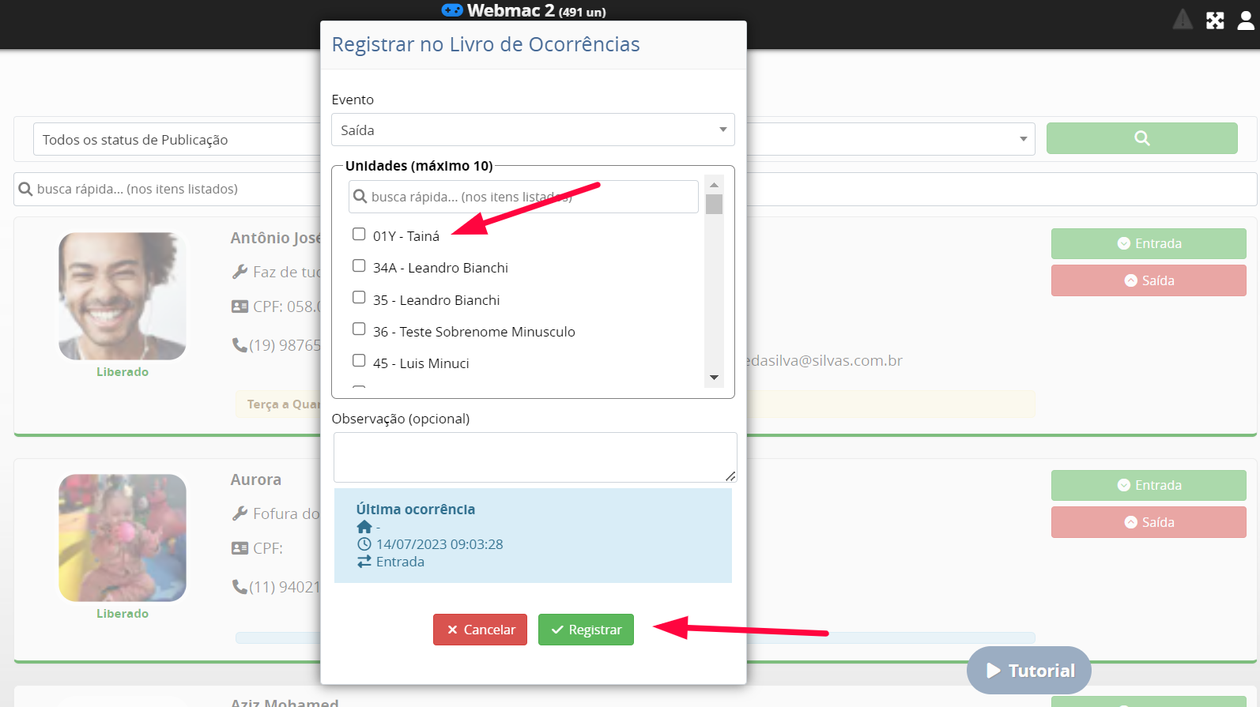Click the arrows icon next to Entrada
The width and height of the screenshot is (1260, 707).
pyautogui.click(x=364, y=562)
